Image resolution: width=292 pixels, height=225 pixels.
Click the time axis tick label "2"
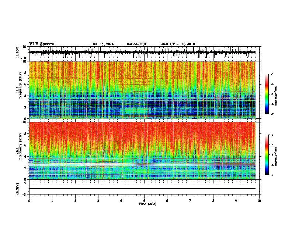[75, 201]
